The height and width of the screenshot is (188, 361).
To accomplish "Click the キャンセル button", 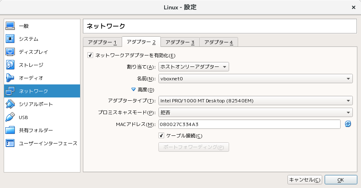I will (x=305, y=180).
